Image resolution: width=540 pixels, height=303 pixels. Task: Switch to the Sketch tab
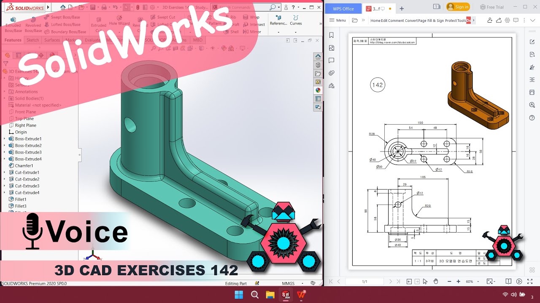click(32, 40)
